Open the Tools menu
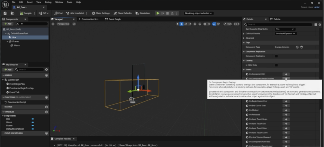The image size is (324, 147). pyautogui.click(x=70, y=2)
